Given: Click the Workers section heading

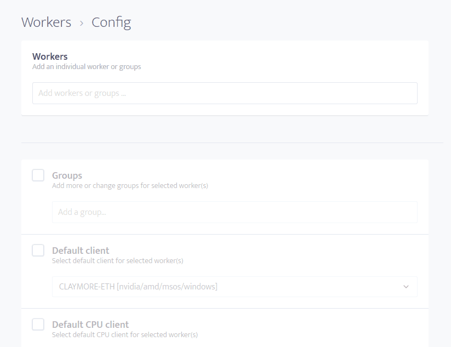Looking at the screenshot, I should coord(50,56).
